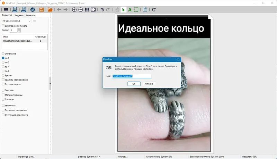
Task: Zoom out with the minus icon
Action: pyautogui.click(x=81, y=10)
